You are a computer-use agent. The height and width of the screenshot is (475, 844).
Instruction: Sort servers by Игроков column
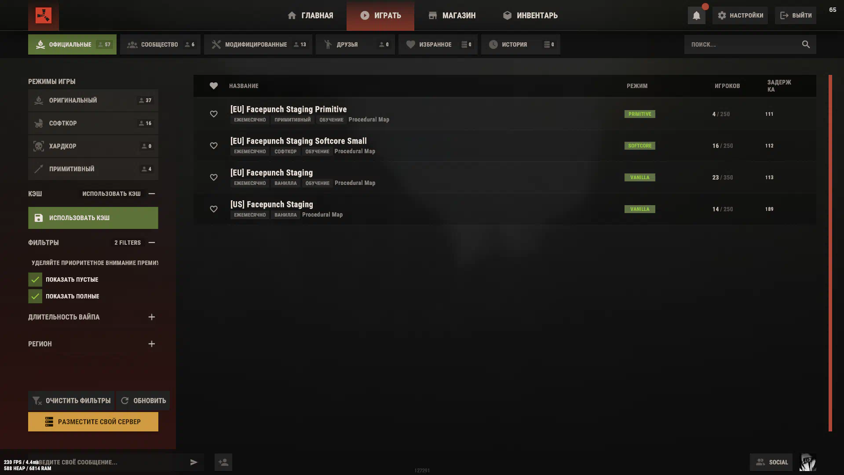(727, 86)
